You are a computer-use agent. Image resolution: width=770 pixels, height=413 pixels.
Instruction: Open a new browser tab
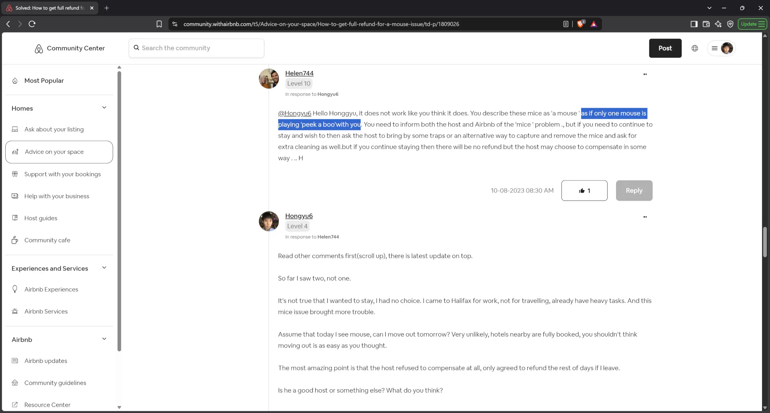[107, 8]
